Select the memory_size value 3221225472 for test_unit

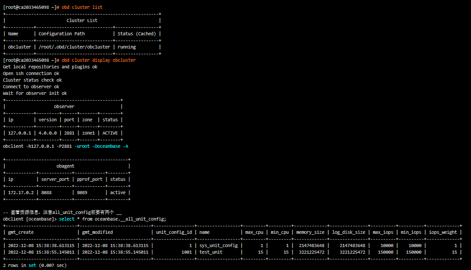311,252
